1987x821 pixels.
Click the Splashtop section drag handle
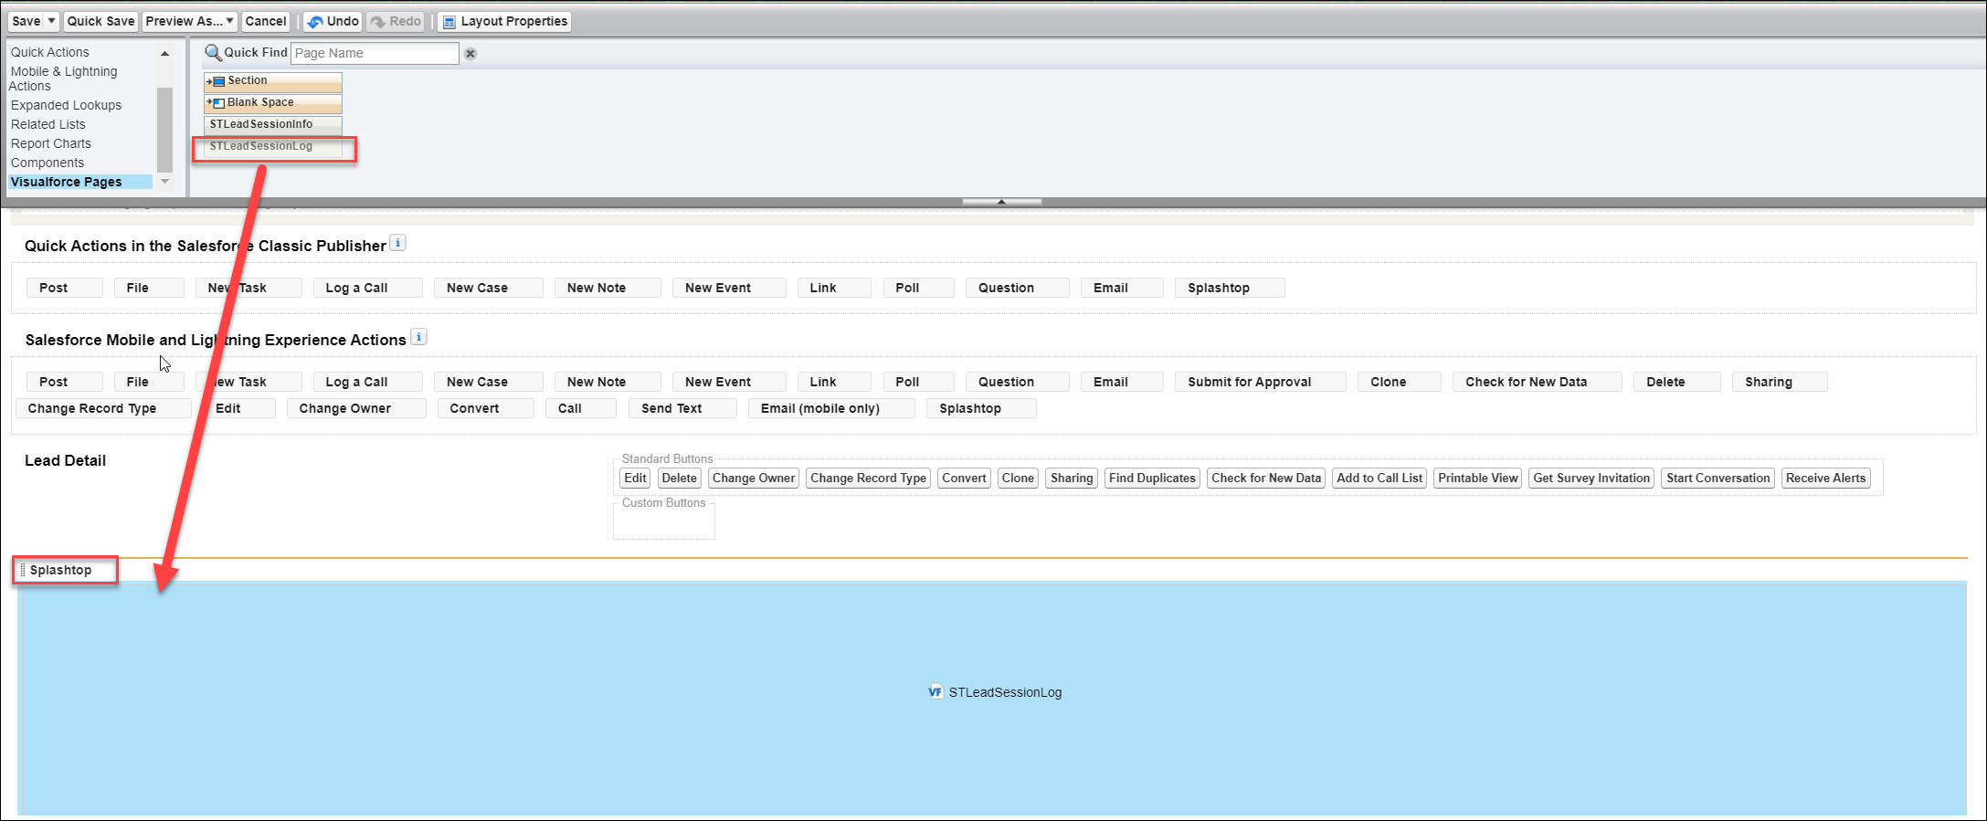(23, 570)
